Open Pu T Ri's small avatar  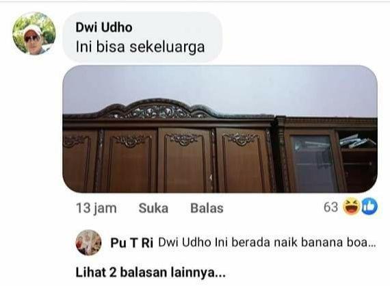(x=88, y=242)
